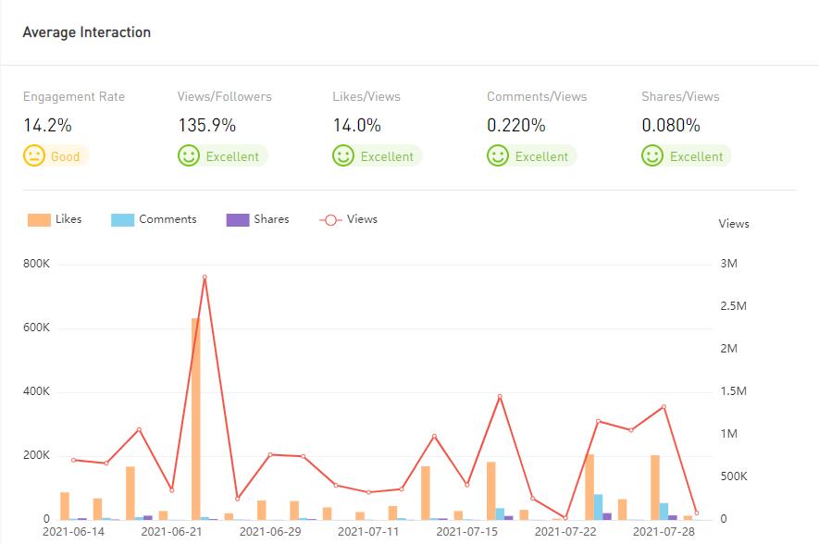Click the Excellent badge under Shares/Views

[x=696, y=156]
